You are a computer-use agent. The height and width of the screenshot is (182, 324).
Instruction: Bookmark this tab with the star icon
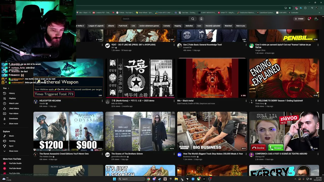290,8
